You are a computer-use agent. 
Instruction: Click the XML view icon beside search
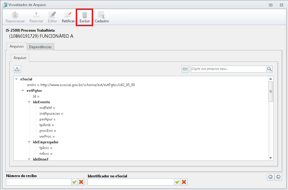point(185,69)
